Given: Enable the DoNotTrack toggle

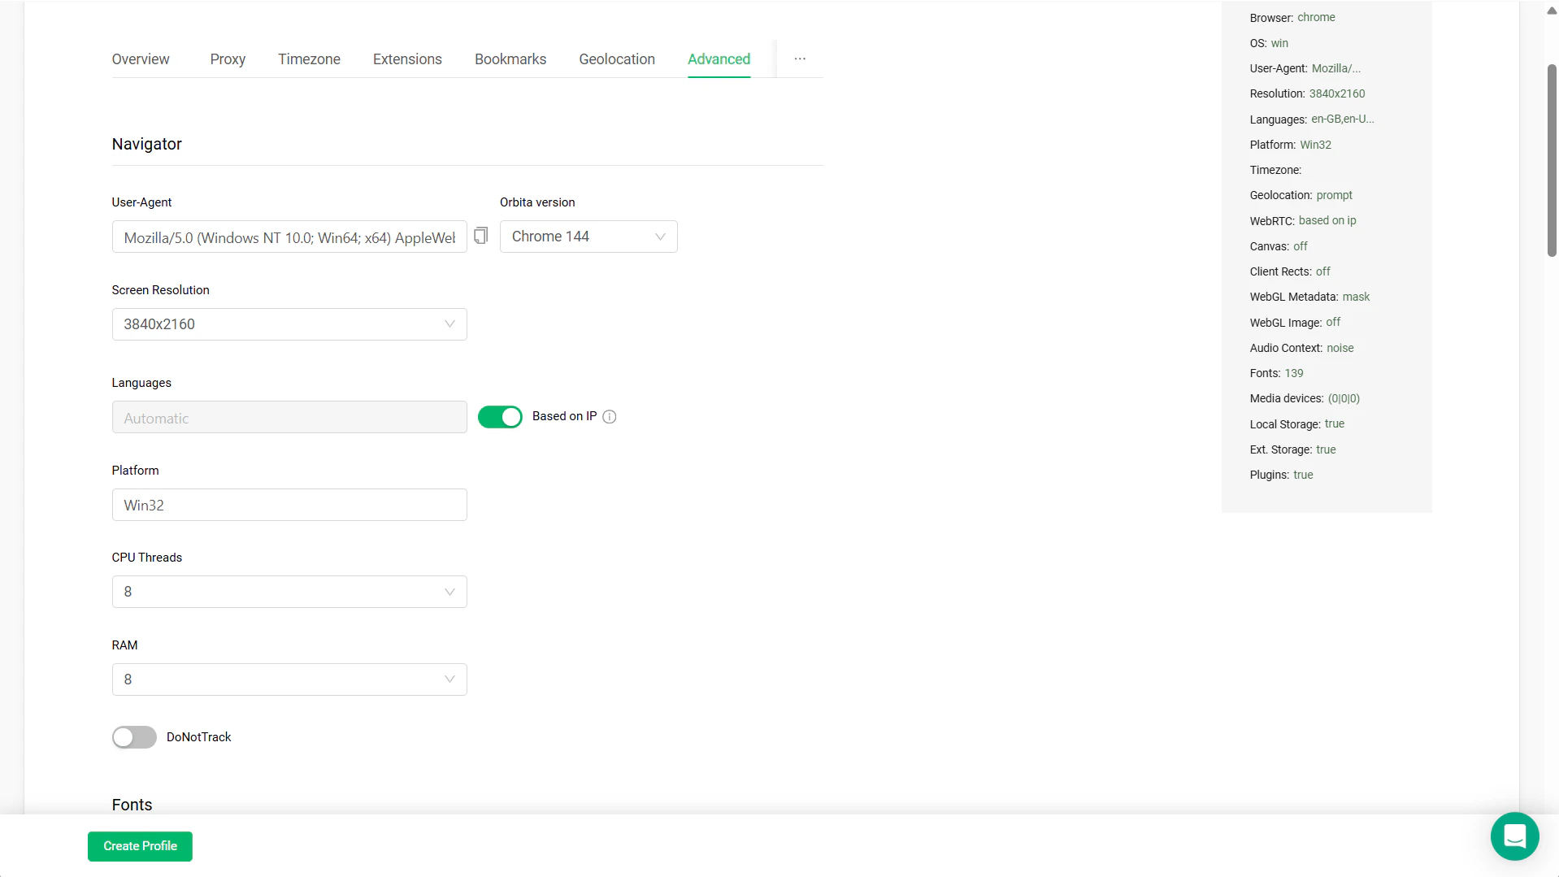Looking at the screenshot, I should (x=133, y=736).
